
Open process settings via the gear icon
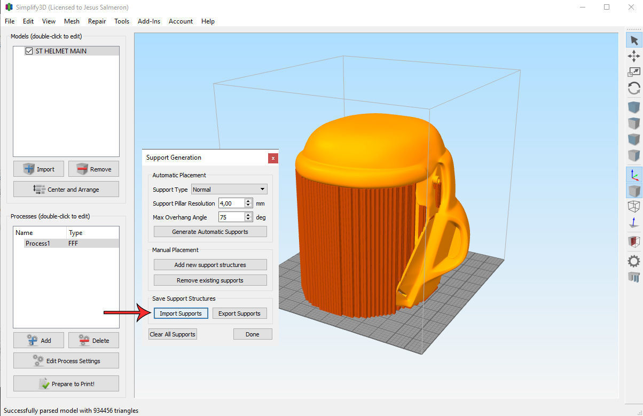pyautogui.click(x=634, y=261)
